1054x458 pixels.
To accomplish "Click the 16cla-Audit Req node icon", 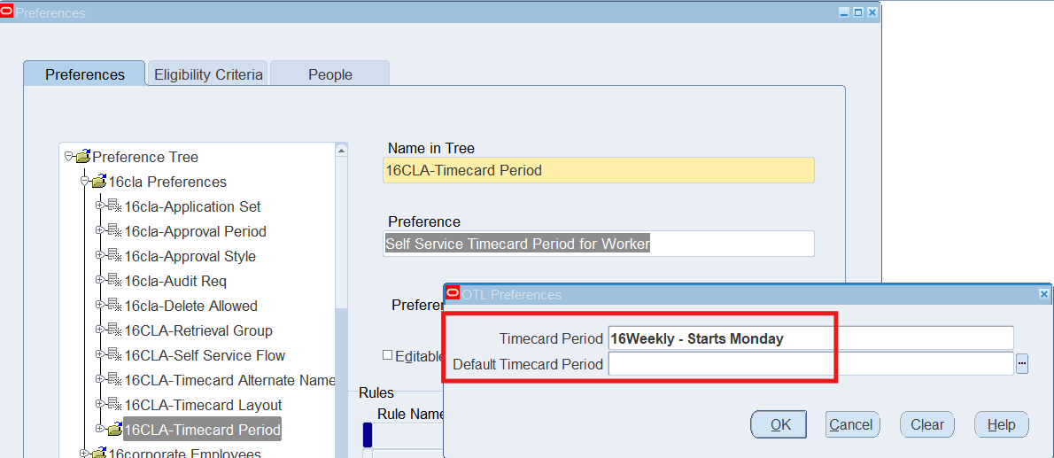I will pyautogui.click(x=114, y=281).
